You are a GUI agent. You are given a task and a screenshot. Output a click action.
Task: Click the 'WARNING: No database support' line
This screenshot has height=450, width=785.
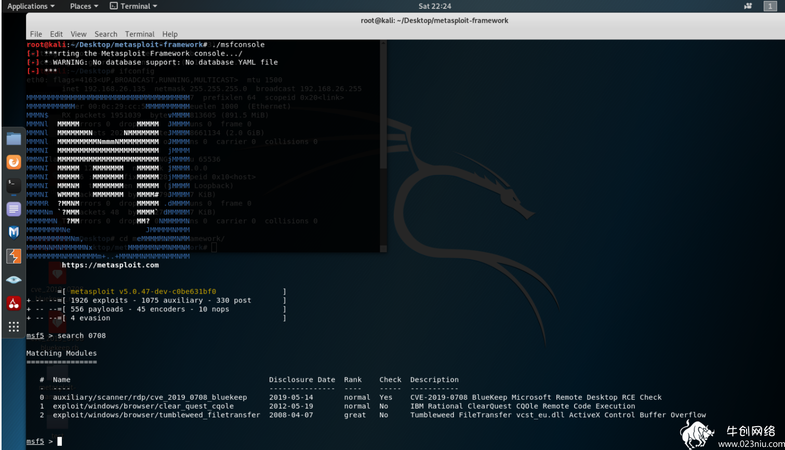tap(165, 62)
